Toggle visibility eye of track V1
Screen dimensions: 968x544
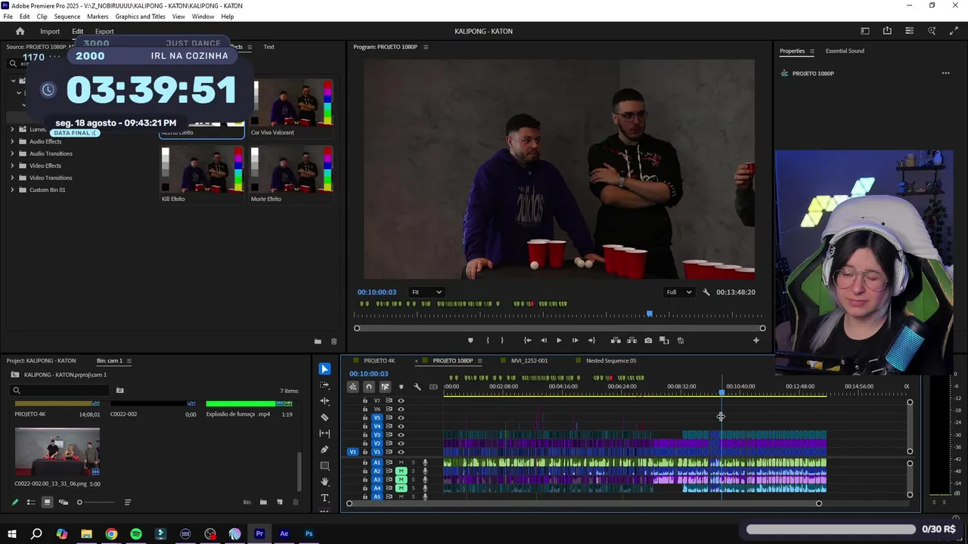(x=401, y=452)
